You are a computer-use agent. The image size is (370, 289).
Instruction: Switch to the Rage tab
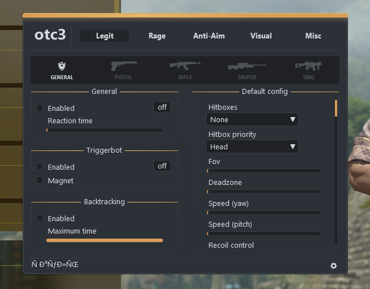pyautogui.click(x=157, y=36)
